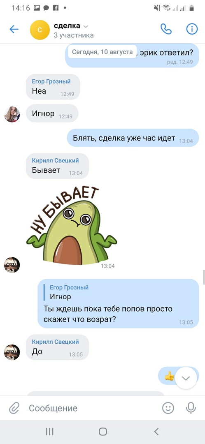Open Егор Грозный sender name link

(51, 81)
